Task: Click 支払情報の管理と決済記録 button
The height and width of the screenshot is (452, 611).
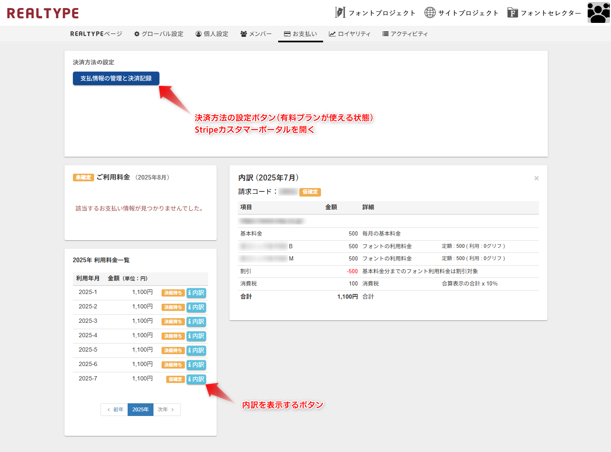Action: [x=116, y=78]
